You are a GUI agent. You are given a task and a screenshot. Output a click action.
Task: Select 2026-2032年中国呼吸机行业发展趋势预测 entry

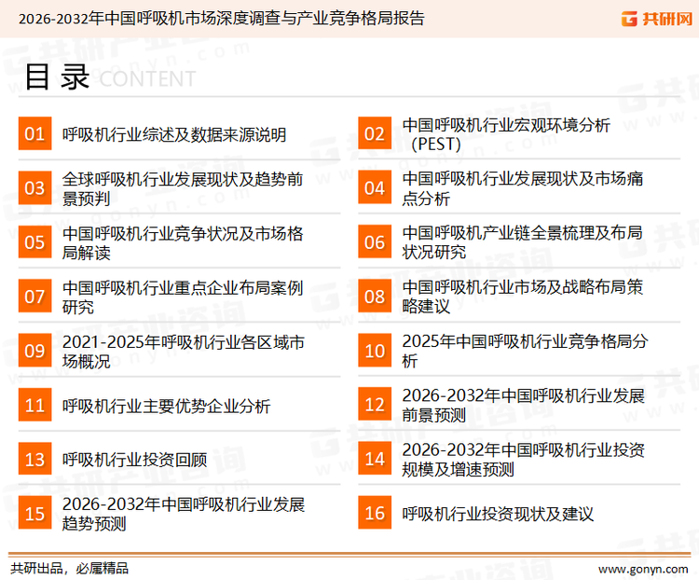[x=184, y=514]
